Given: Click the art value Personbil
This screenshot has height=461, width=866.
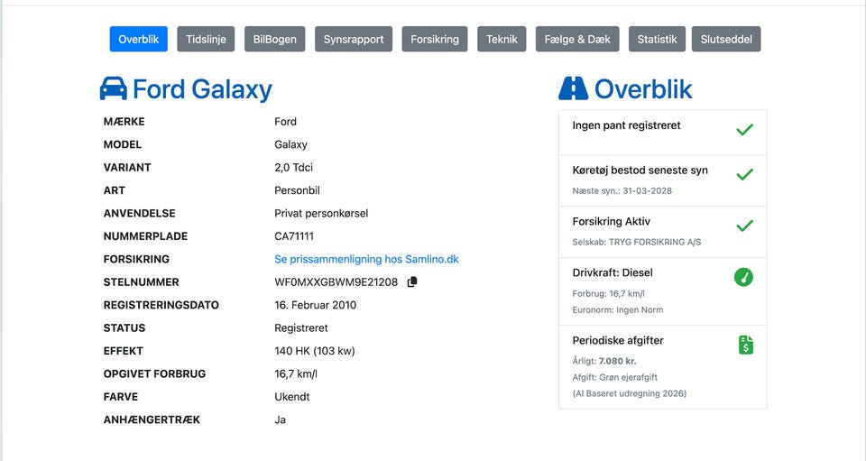Looking at the screenshot, I should 297,190.
